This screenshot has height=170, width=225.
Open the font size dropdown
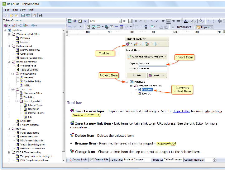click(130, 21)
